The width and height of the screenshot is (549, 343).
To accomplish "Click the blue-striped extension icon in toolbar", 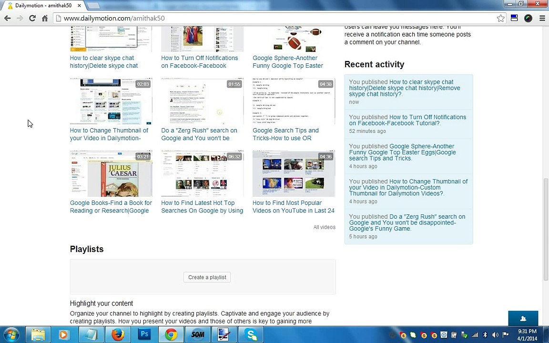I will pos(514,18).
